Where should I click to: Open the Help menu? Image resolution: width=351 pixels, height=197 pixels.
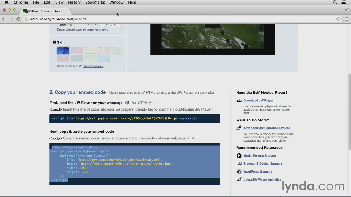[x=132, y=2]
